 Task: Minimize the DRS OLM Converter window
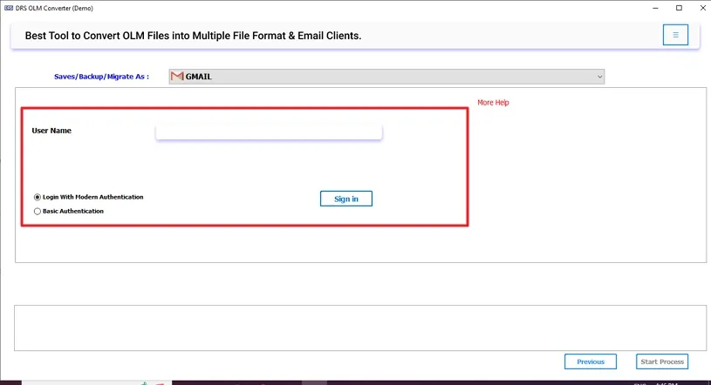tap(653, 8)
